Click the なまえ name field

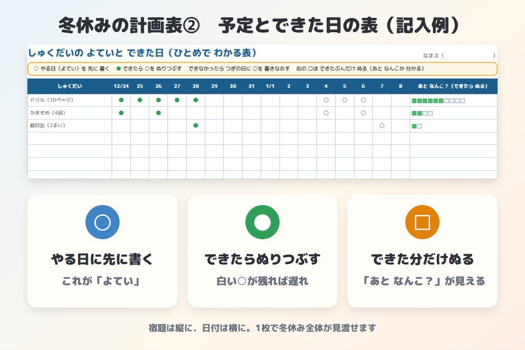pos(459,55)
